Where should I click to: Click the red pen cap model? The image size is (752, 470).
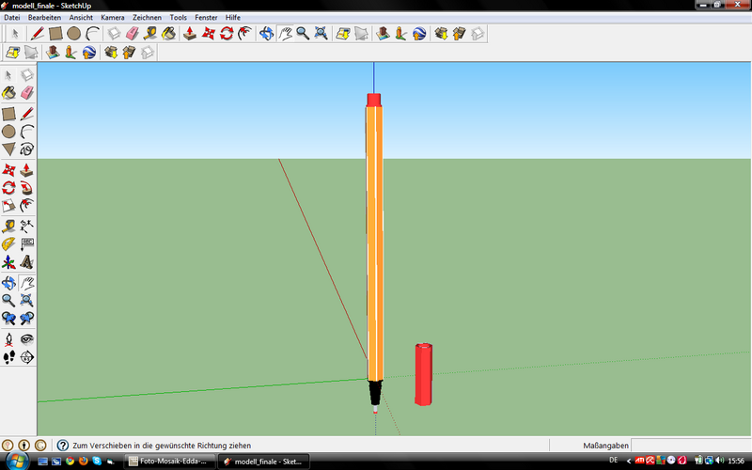[424, 375]
